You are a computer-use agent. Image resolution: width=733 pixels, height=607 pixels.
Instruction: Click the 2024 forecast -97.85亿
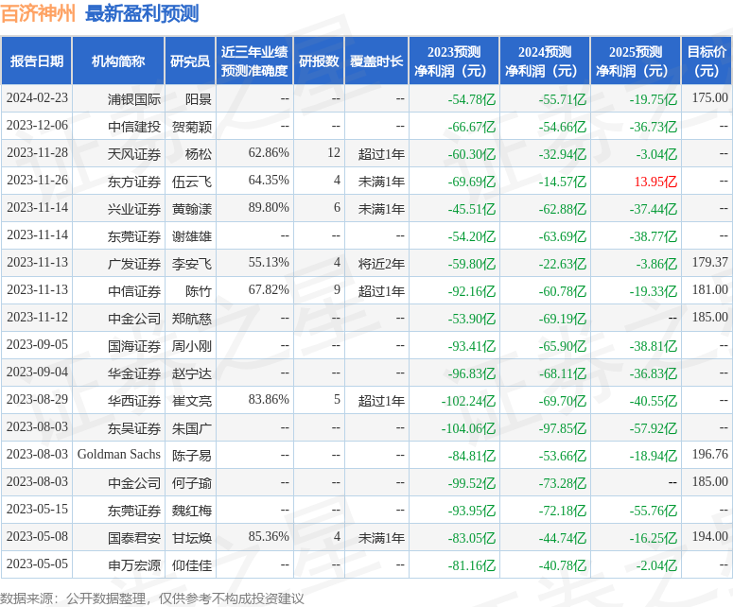pos(562,428)
